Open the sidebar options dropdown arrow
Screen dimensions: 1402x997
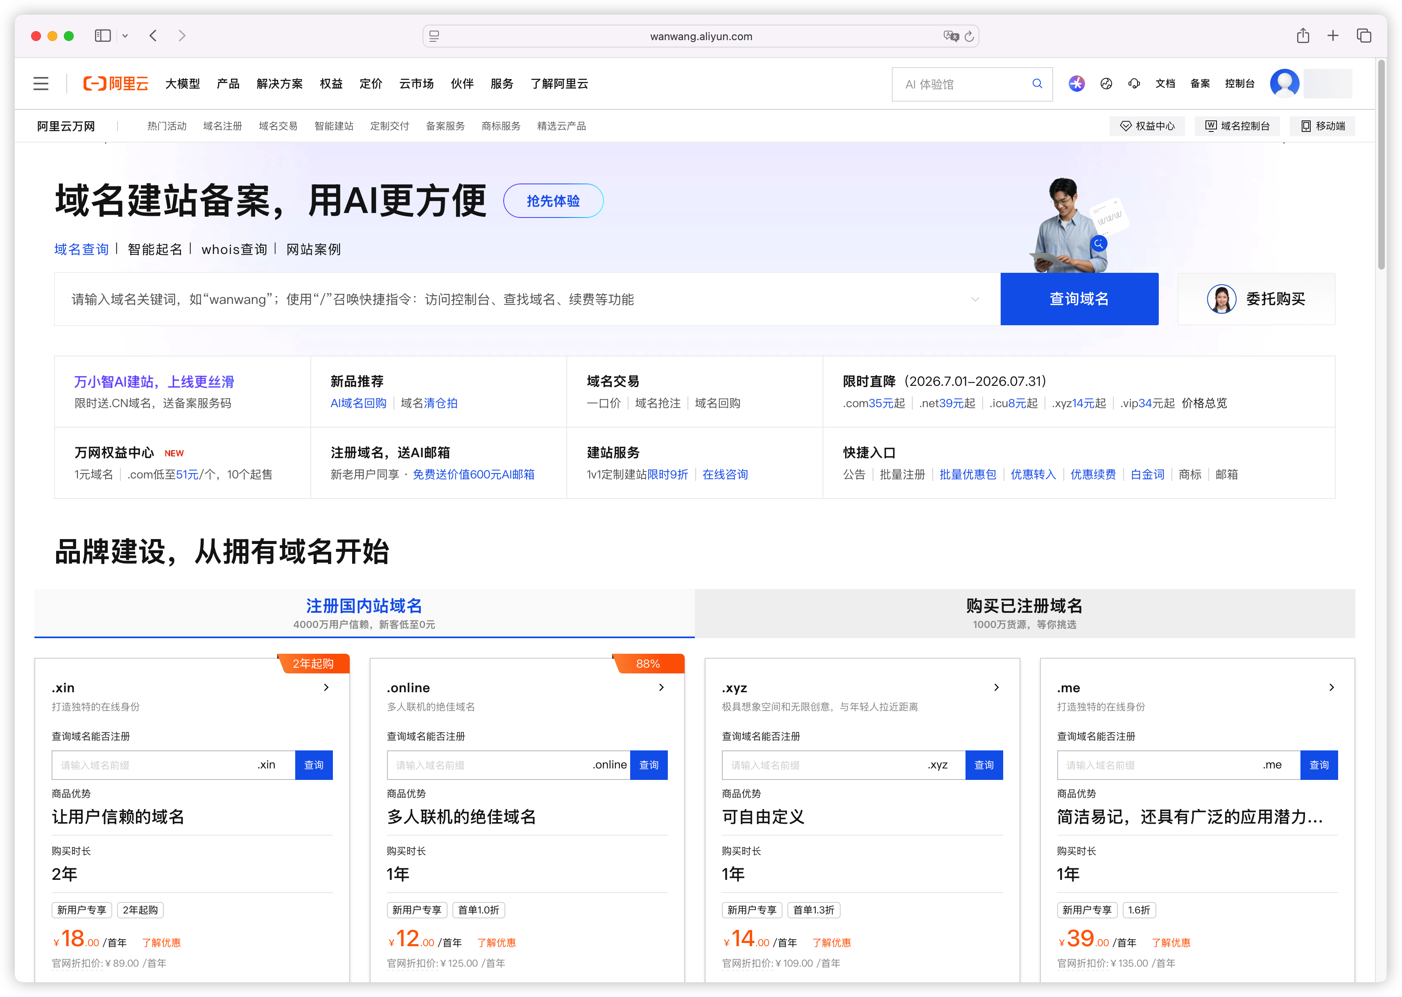(x=125, y=36)
